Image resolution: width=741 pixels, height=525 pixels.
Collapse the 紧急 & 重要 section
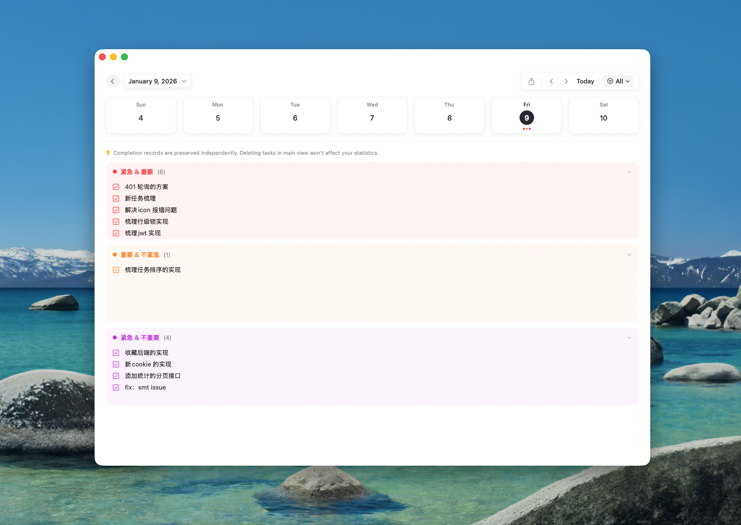[629, 172]
